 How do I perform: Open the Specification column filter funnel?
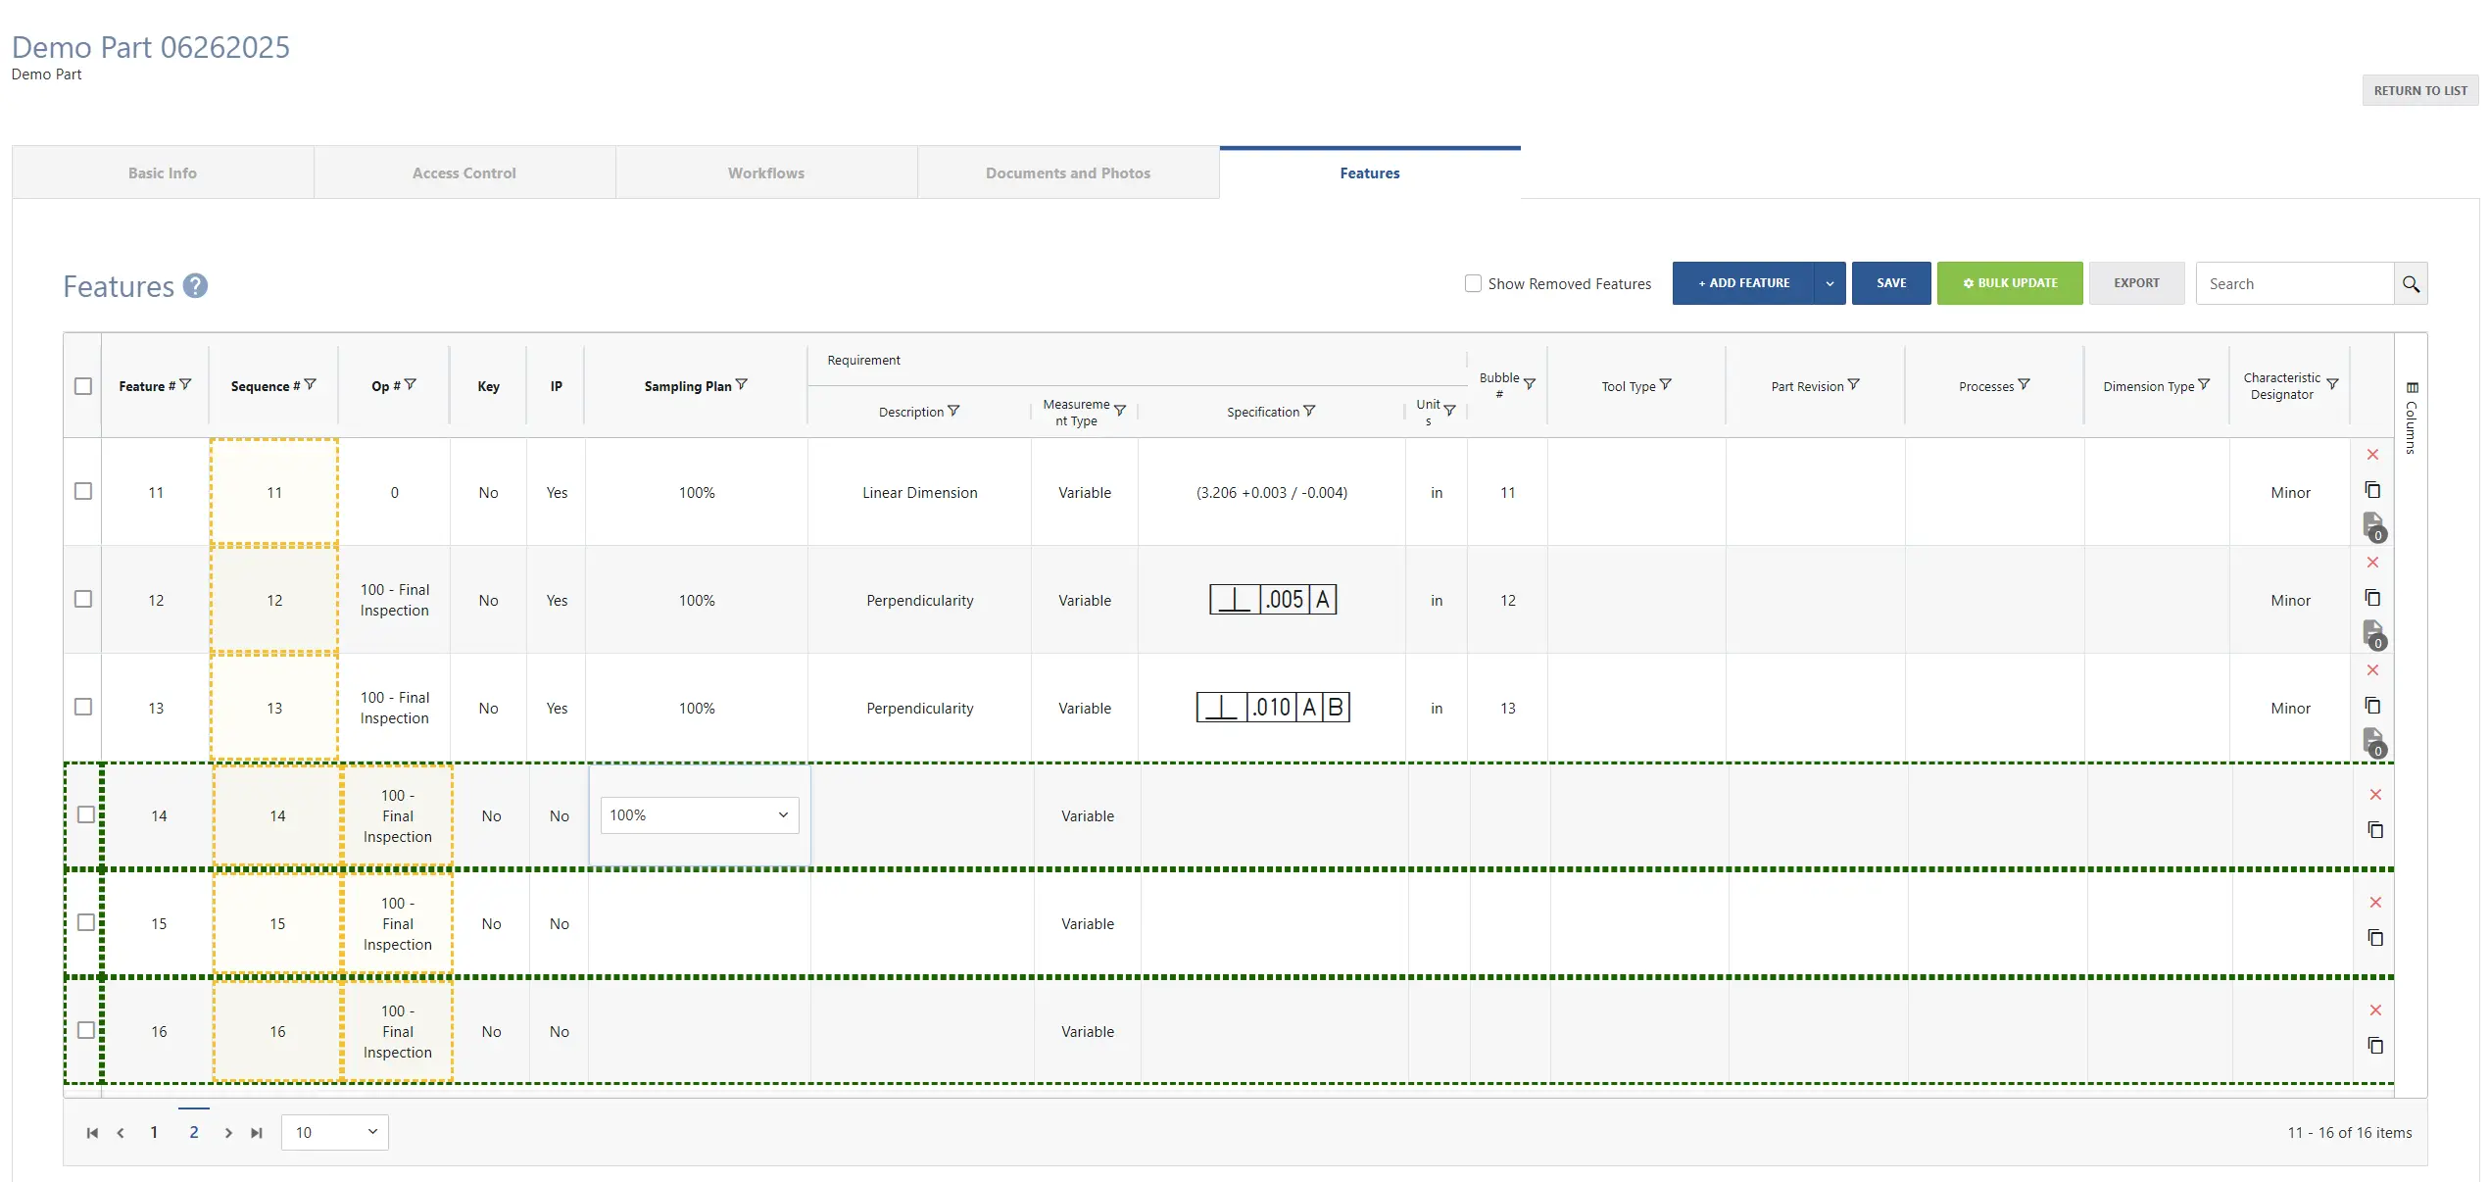click(x=1309, y=412)
